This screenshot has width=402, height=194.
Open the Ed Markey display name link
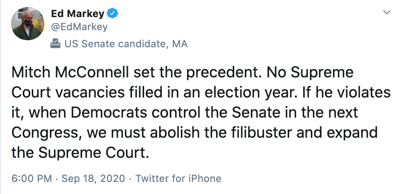pyautogui.click(x=78, y=14)
